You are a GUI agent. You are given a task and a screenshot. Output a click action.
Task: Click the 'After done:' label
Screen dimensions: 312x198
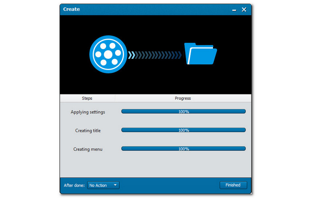[x=74, y=185]
